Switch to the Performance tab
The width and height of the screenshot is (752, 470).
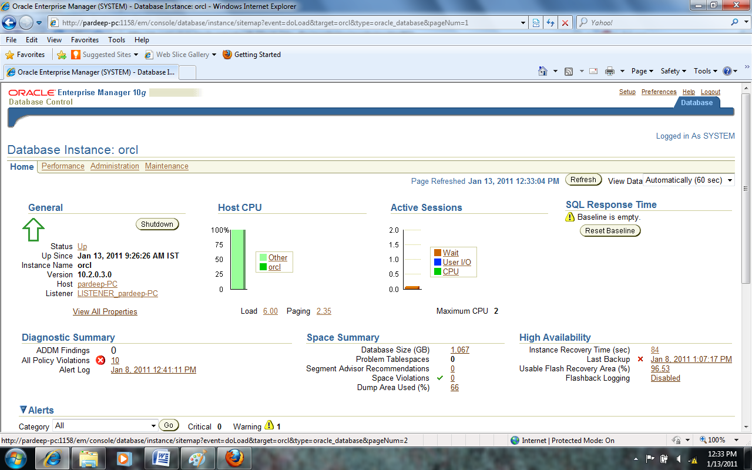(63, 166)
